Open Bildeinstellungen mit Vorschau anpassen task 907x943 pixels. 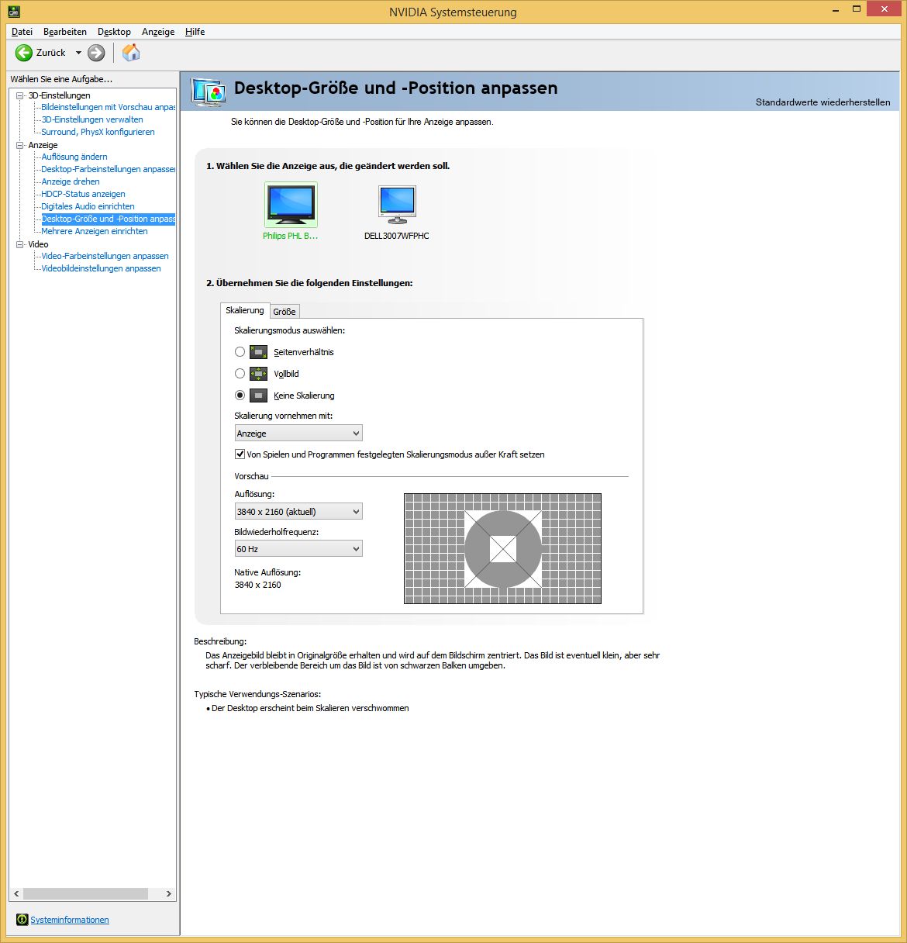pyautogui.click(x=109, y=107)
